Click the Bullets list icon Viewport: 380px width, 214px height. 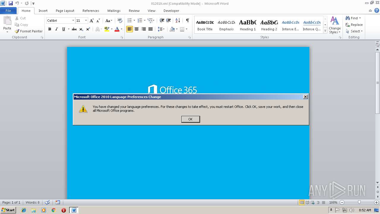click(x=129, y=21)
